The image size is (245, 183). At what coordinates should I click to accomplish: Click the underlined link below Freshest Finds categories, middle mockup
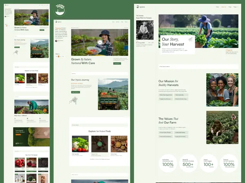point(106,159)
